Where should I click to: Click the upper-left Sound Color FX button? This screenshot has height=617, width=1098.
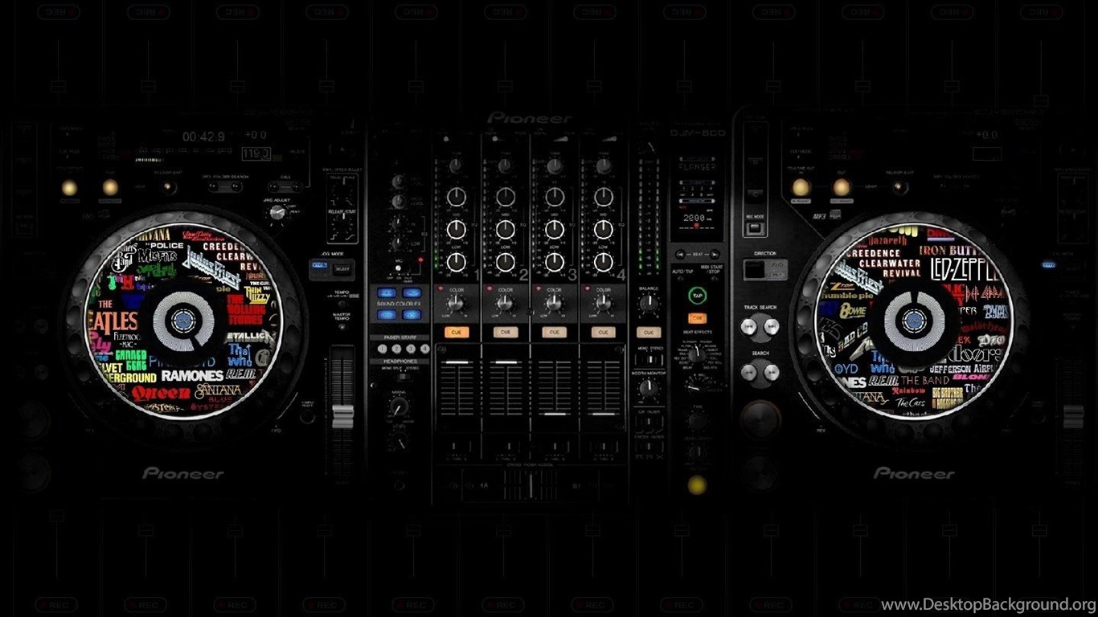coord(387,293)
